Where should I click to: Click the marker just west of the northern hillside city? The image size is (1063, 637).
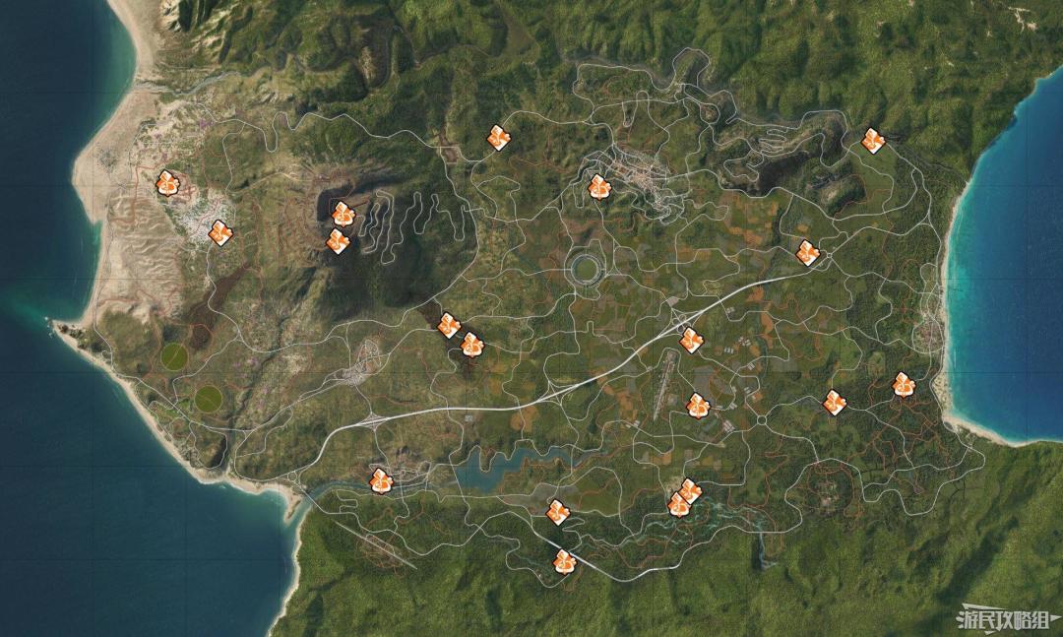click(598, 186)
